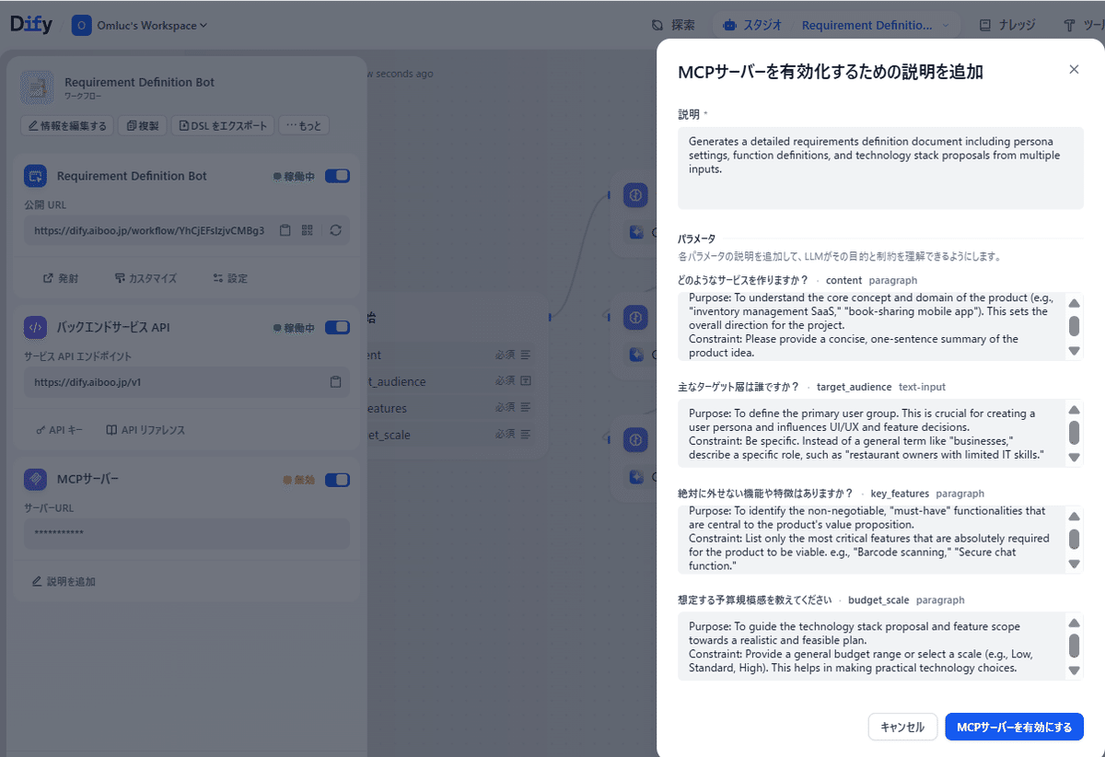Copy the public workflow URL to clipboard
This screenshot has height=757, width=1105.
click(286, 229)
